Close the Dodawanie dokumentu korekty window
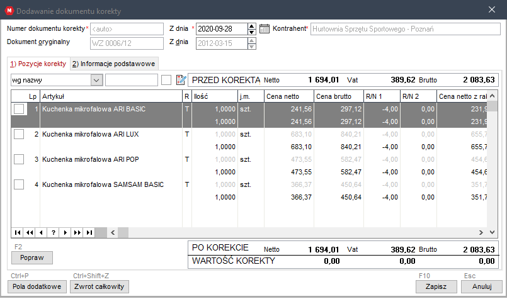 tap(492, 9)
